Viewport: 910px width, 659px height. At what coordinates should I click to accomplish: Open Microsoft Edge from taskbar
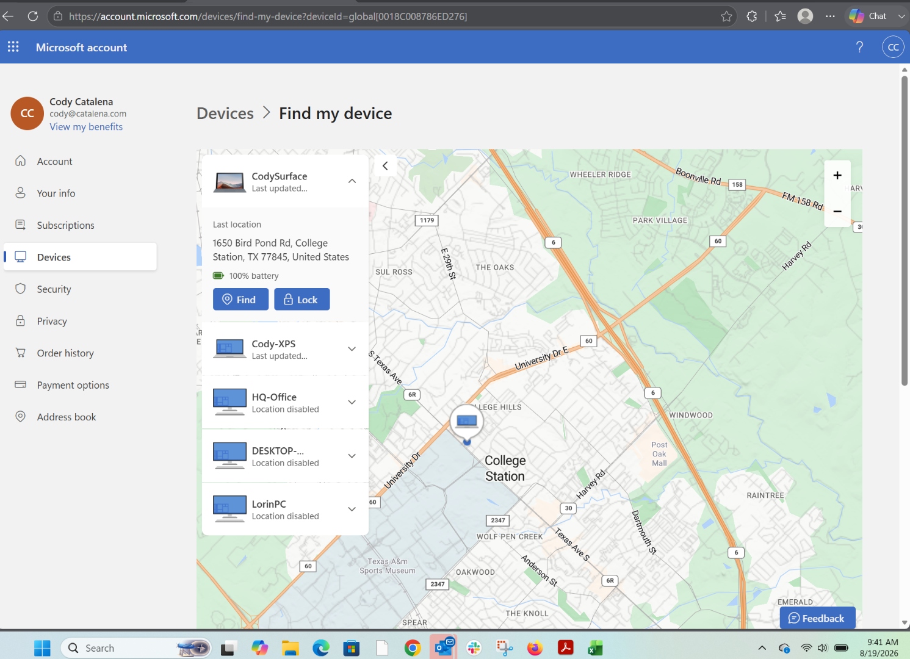pos(321,648)
